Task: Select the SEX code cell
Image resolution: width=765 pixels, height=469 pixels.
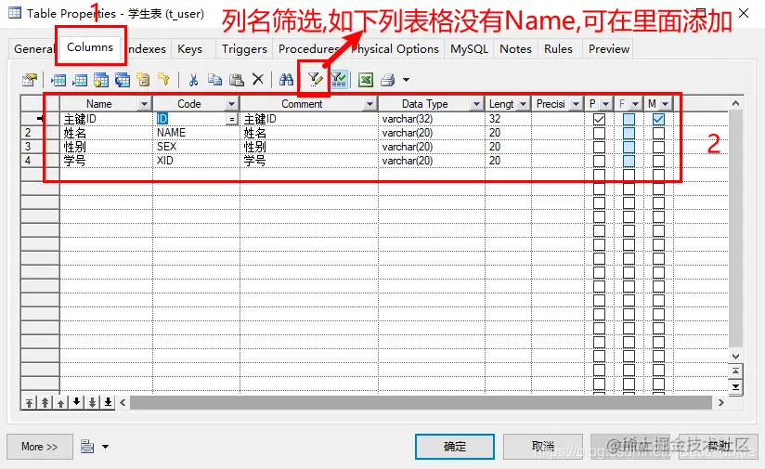Action: tap(196, 147)
